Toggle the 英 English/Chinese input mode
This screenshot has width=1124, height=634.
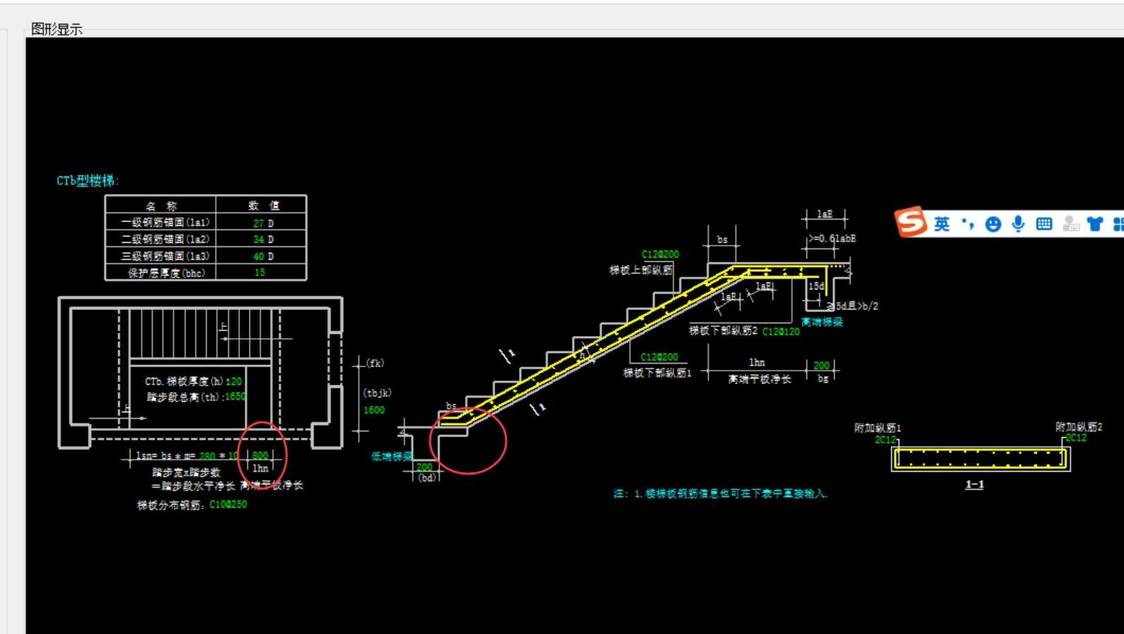tap(942, 225)
